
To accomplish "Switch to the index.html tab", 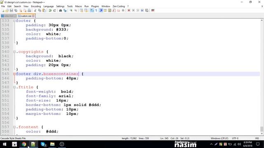I will (9, 16).
